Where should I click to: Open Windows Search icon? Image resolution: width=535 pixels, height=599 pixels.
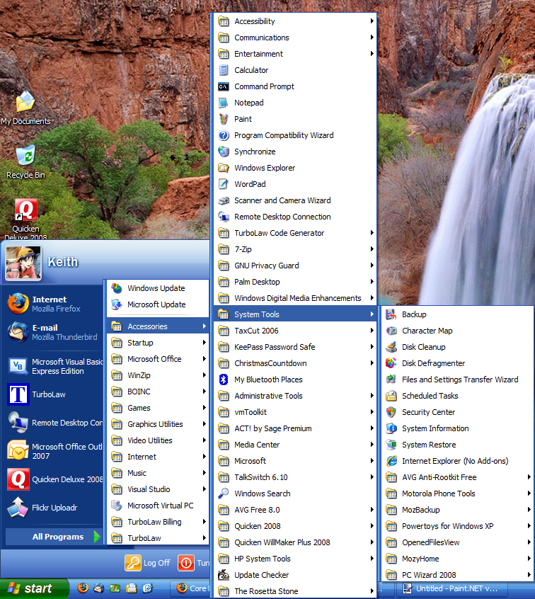pyautogui.click(x=224, y=494)
